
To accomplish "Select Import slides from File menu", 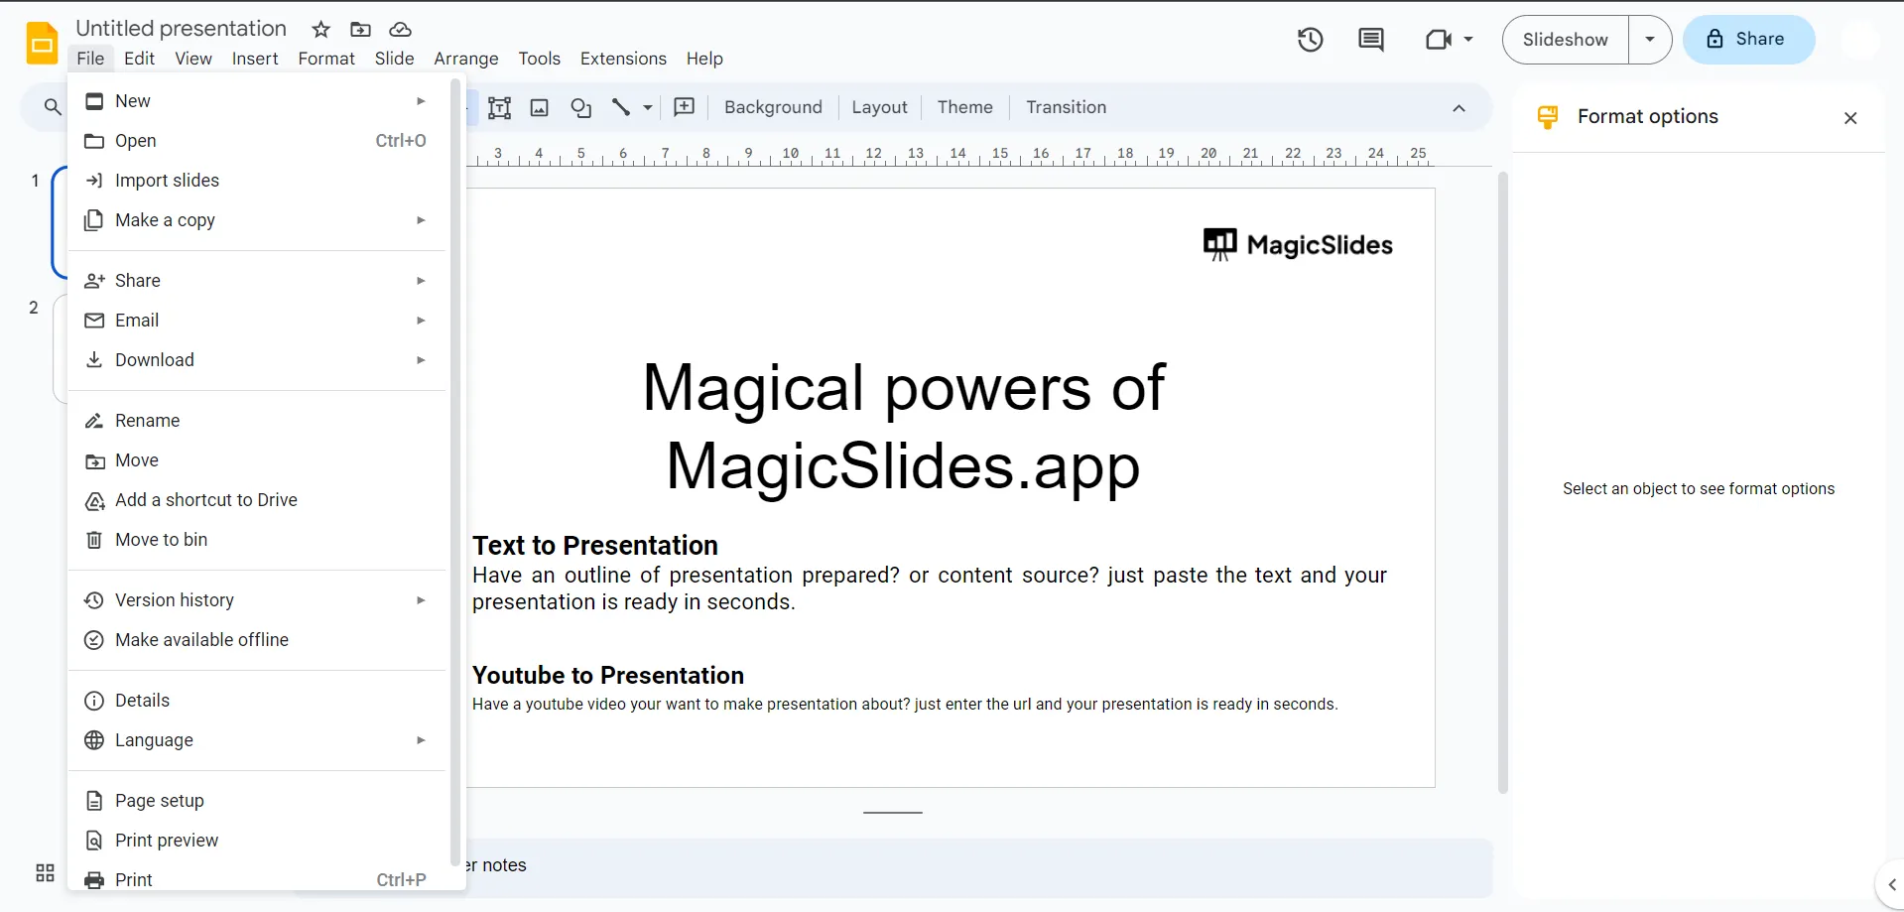I will tap(167, 181).
